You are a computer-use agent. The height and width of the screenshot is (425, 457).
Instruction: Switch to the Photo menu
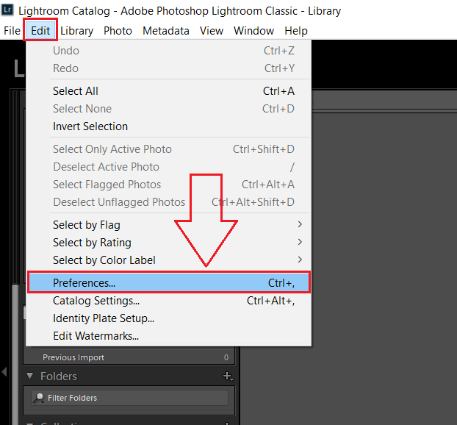click(x=118, y=31)
